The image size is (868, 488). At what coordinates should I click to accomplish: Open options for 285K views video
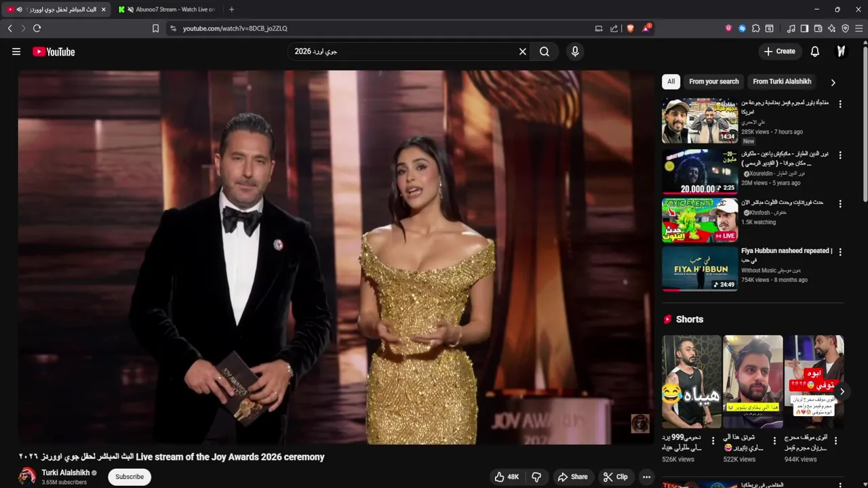[x=840, y=104]
